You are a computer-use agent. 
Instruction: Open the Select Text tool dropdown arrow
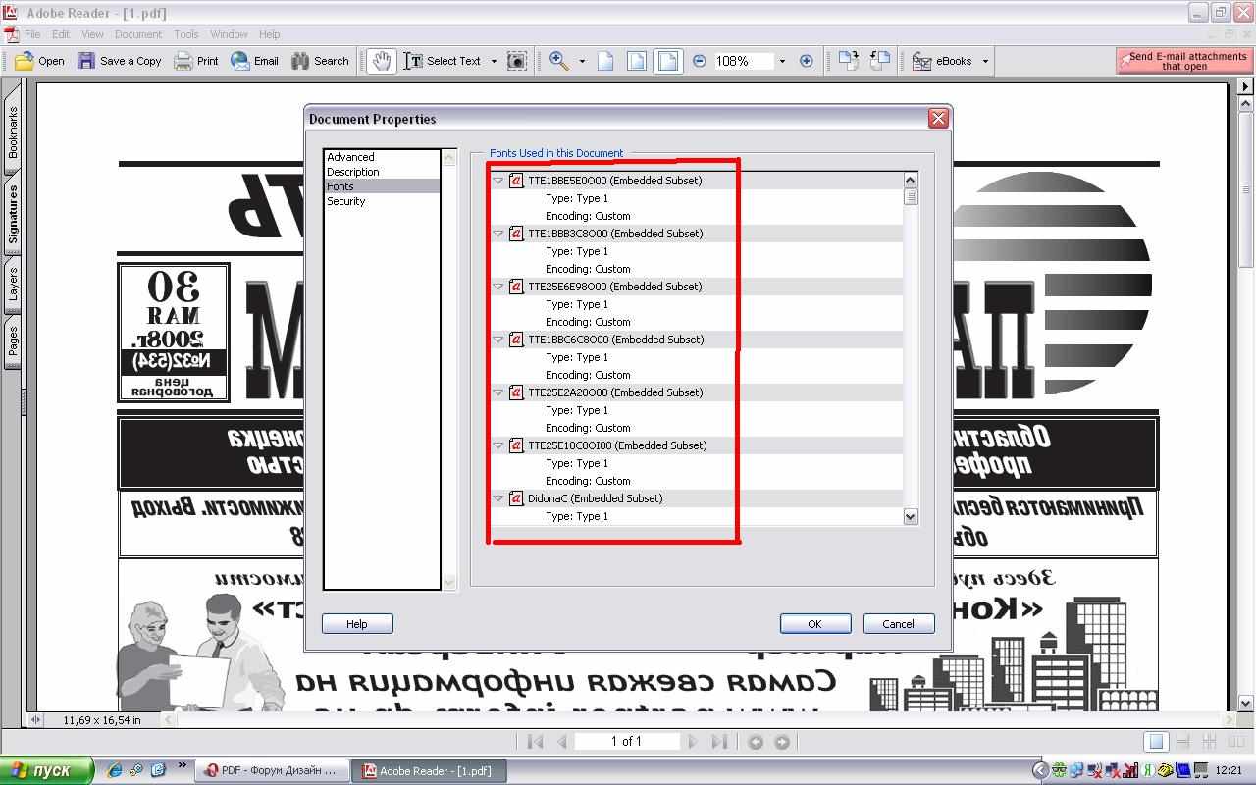(494, 61)
